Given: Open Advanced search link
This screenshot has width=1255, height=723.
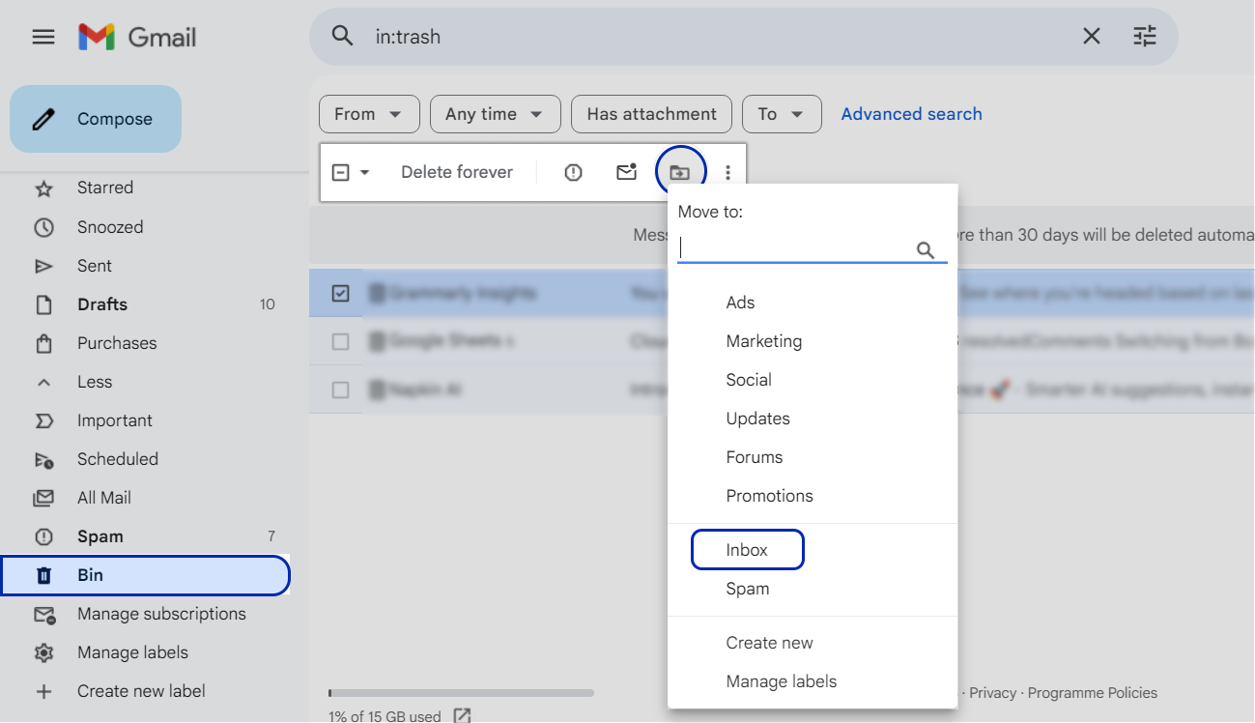Looking at the screenshot, I should 910,113.
